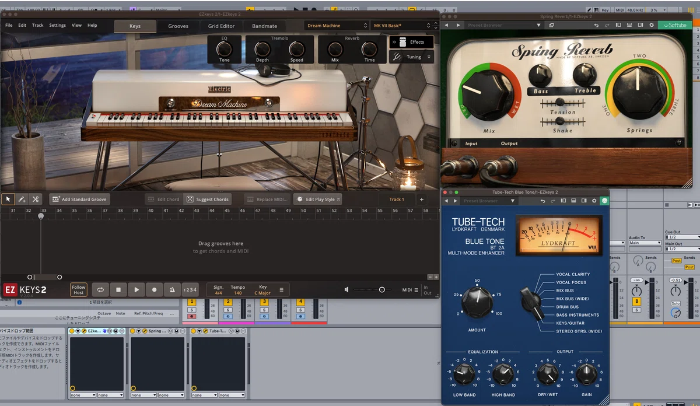Viewport: 700px width, 406px height.
Task: Open the Settings menu in EZkeys
Action: click(57, 26)
